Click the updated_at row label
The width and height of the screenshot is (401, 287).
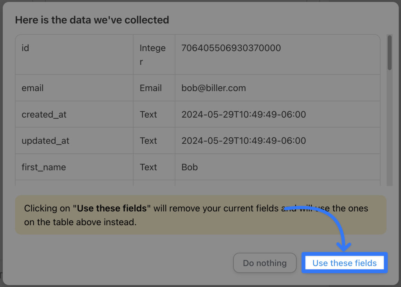click(45, 141)
